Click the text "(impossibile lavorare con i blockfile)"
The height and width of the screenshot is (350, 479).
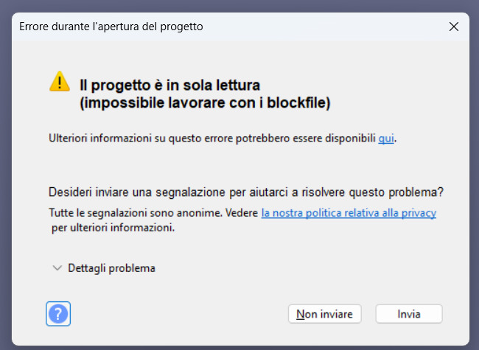(205, 102)
